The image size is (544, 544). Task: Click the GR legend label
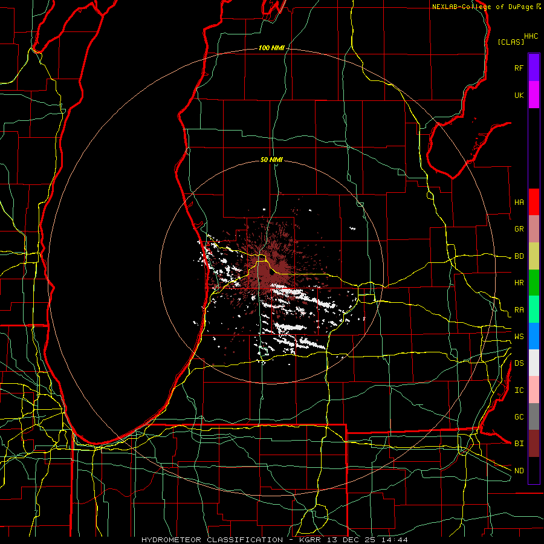pos(519,229)
